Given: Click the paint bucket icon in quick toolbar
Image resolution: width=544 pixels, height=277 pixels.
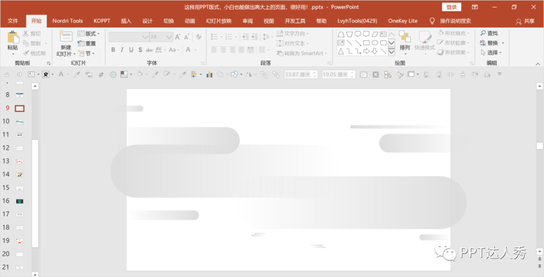Looking at the screenshot, I should [x=140, y=74].
